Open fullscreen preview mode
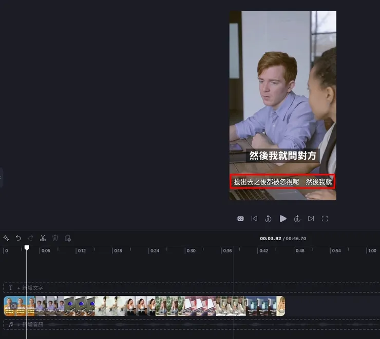The image size is (380, 339). click(325, 219)
